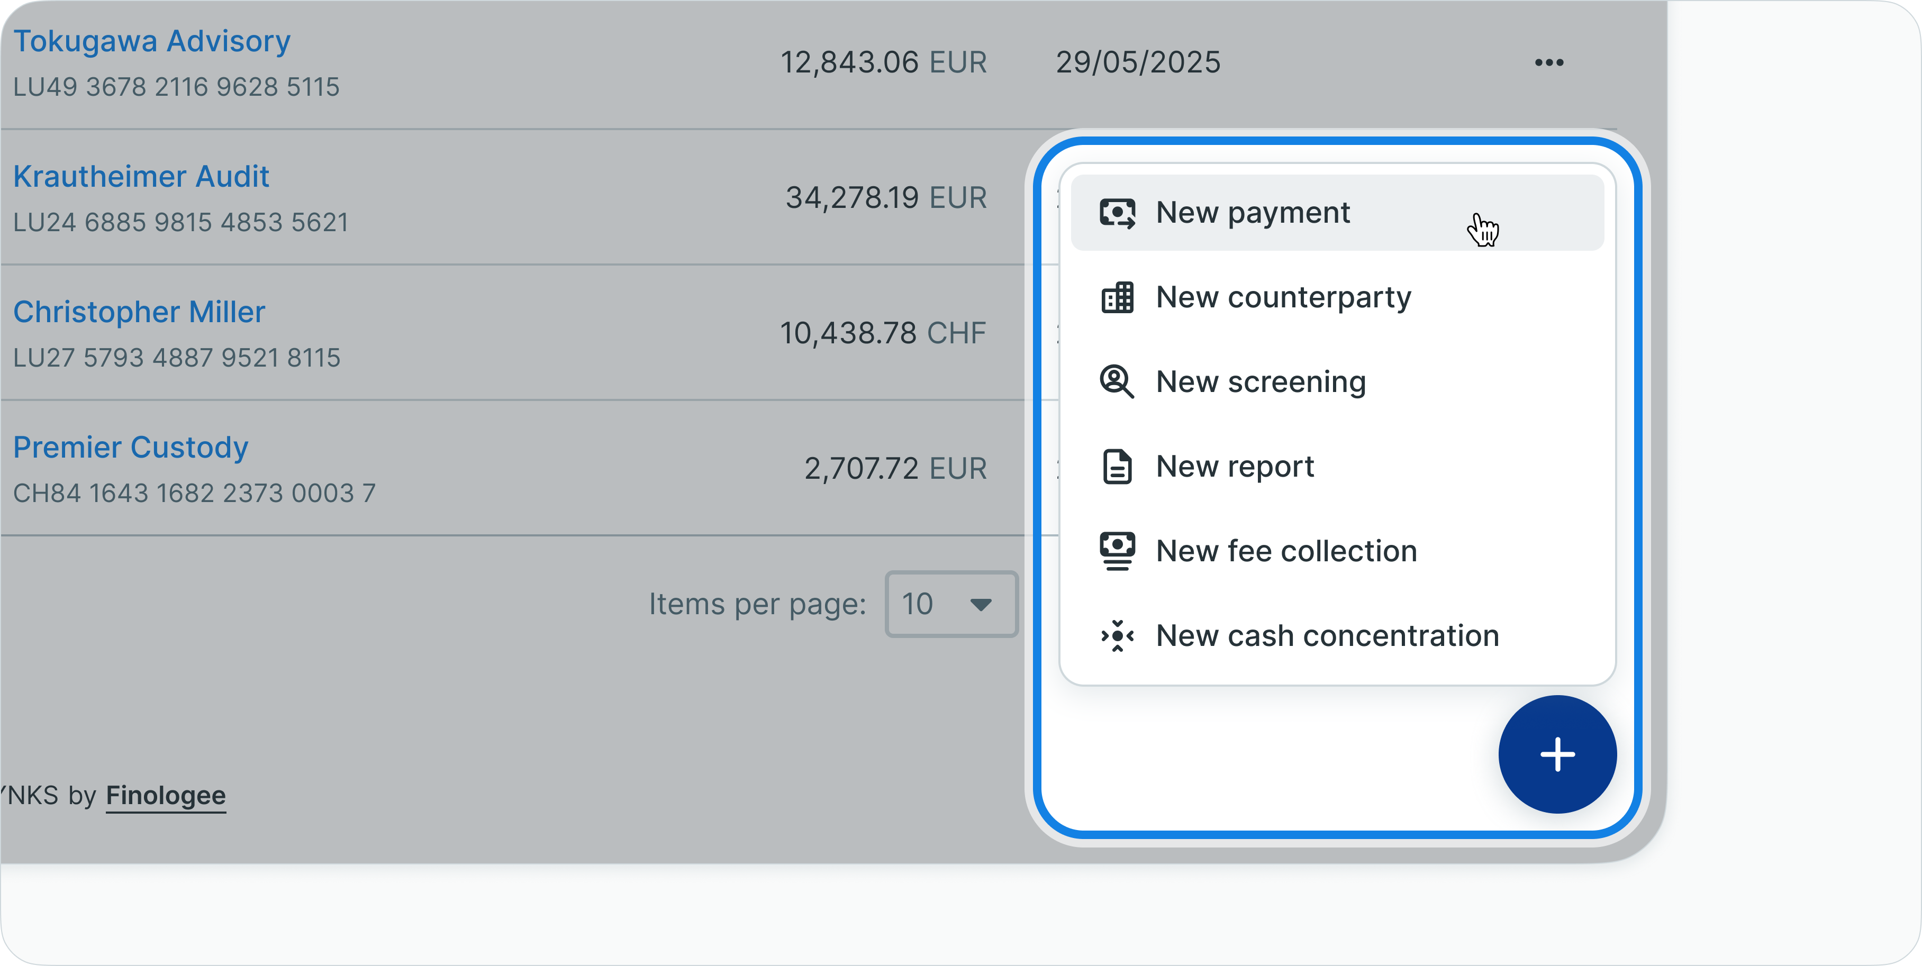1922x966 pixels.
Task: Choose New report from the menu
Action: pyautogui.click(x=1235, y=467)
